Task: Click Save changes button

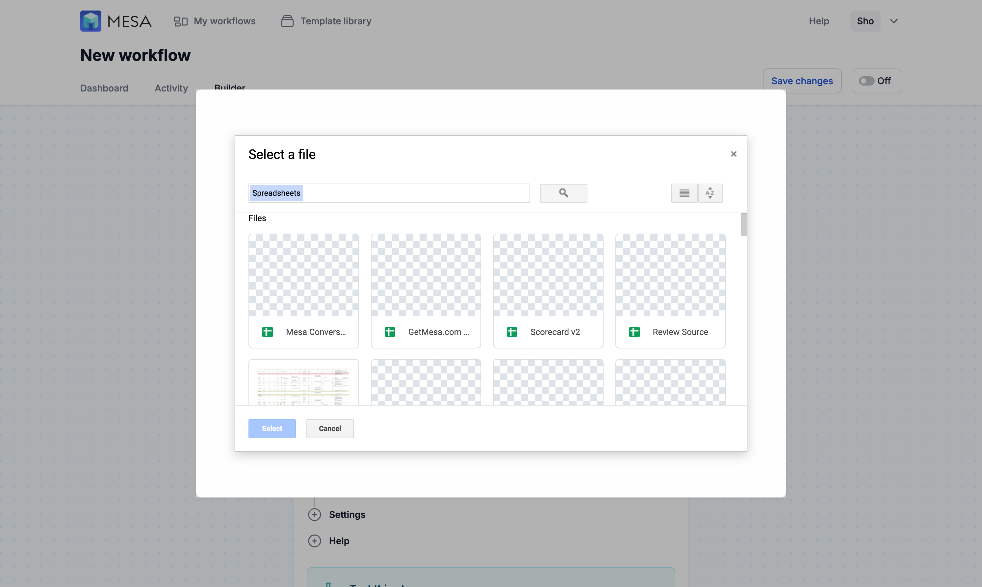Action: tap(802, 81)
